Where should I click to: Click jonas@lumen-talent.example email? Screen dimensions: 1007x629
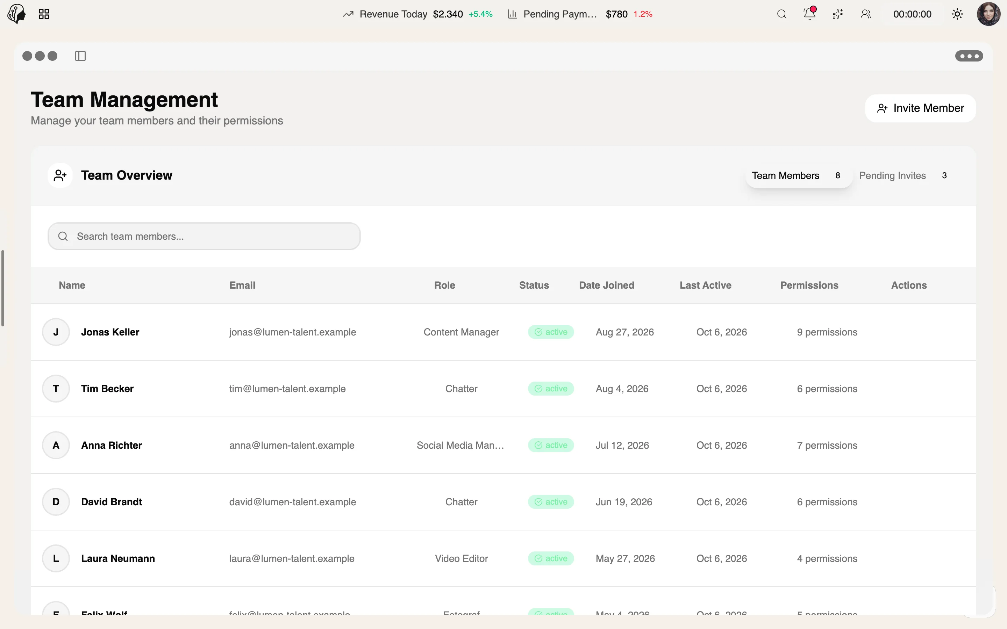(x=293, y=332)
